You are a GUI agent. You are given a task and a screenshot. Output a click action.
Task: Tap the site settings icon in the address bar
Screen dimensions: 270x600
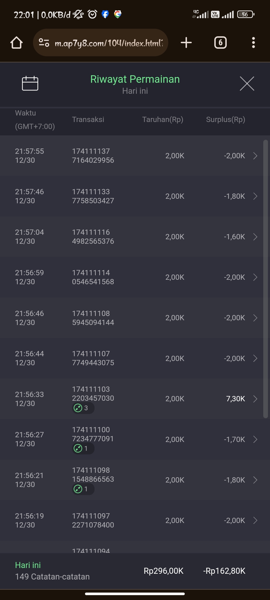[44, 43]
